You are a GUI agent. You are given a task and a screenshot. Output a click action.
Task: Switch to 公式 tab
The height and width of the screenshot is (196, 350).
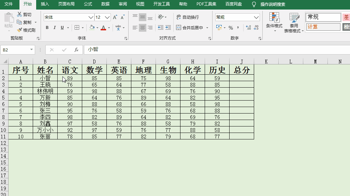(88, 4)
